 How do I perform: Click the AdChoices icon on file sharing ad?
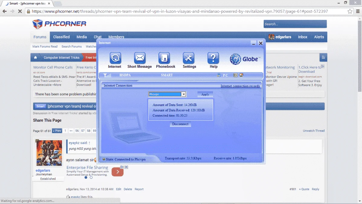point(122,167)
